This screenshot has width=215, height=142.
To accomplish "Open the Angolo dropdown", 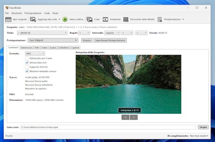I will [x=84, y=33].
